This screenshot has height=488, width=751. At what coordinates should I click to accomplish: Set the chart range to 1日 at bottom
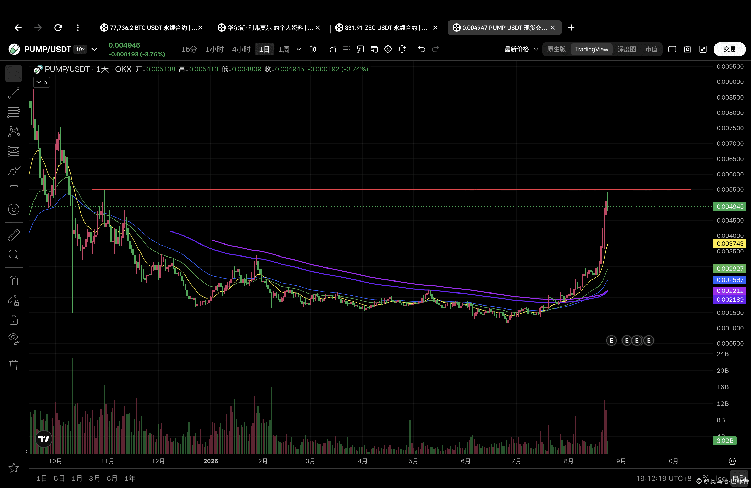pos(42,478)
